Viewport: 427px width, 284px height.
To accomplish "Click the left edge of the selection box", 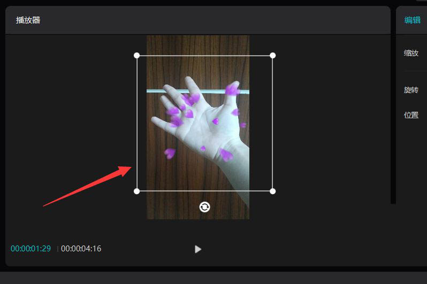I will [x=136, y=124].
